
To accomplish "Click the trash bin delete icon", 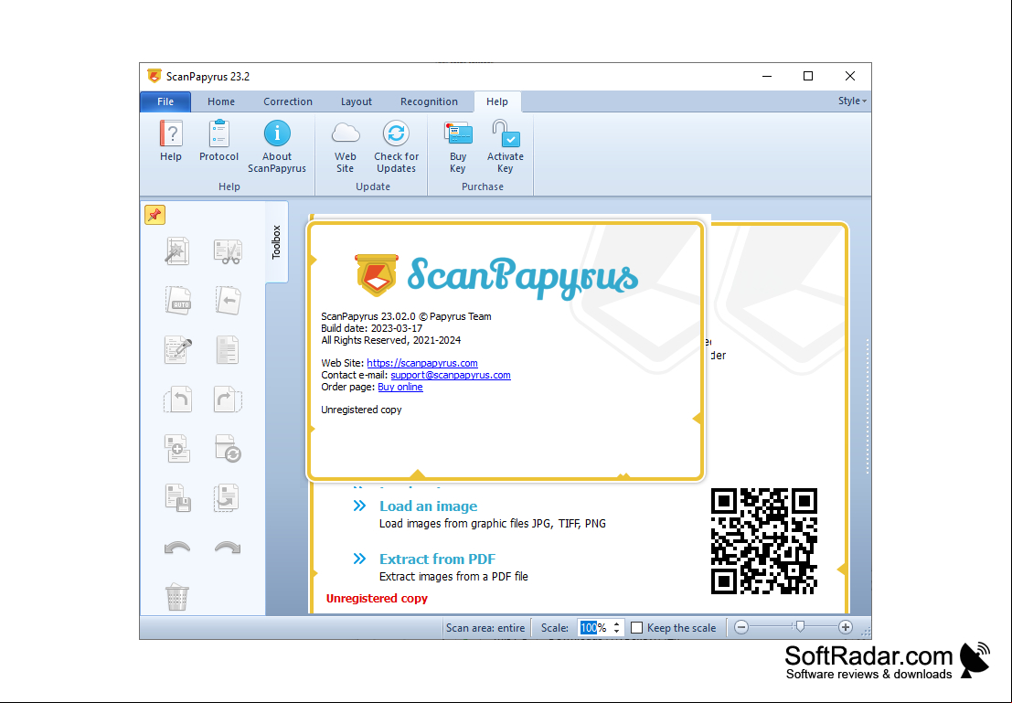I will click(176, 597).
